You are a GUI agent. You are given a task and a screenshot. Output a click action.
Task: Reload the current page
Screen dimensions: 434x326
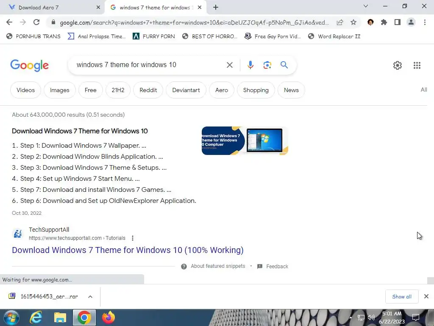[36, 22]
